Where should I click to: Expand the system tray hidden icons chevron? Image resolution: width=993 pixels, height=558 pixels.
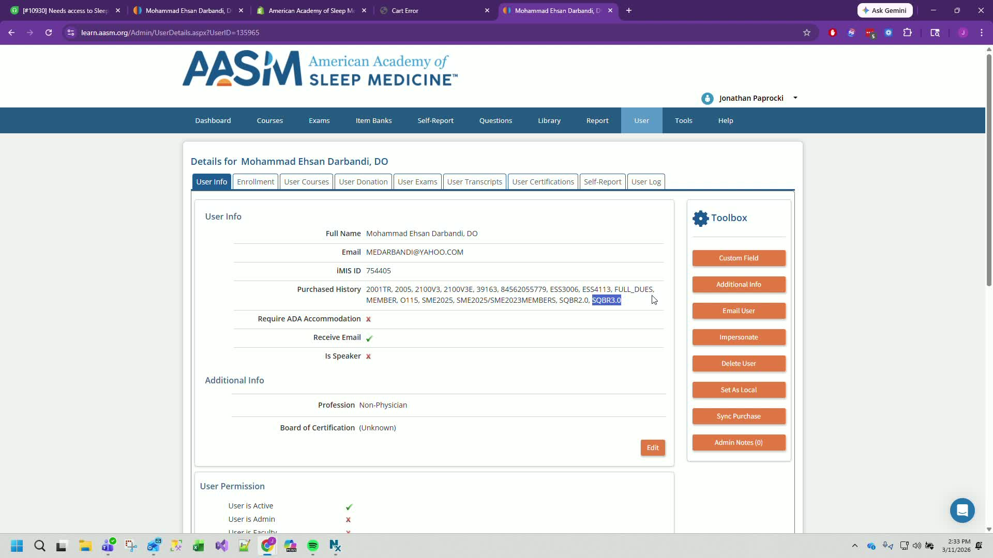point(854,546)
